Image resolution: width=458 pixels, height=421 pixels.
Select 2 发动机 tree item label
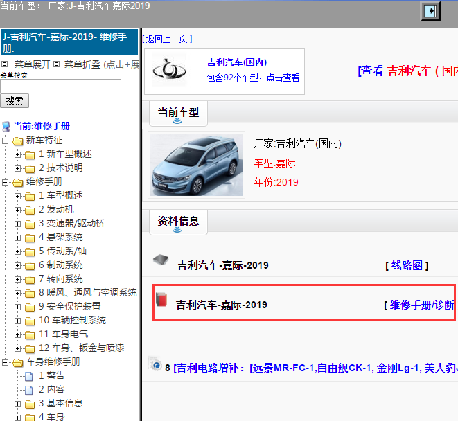pyautogui.click(x=56, y=209)
